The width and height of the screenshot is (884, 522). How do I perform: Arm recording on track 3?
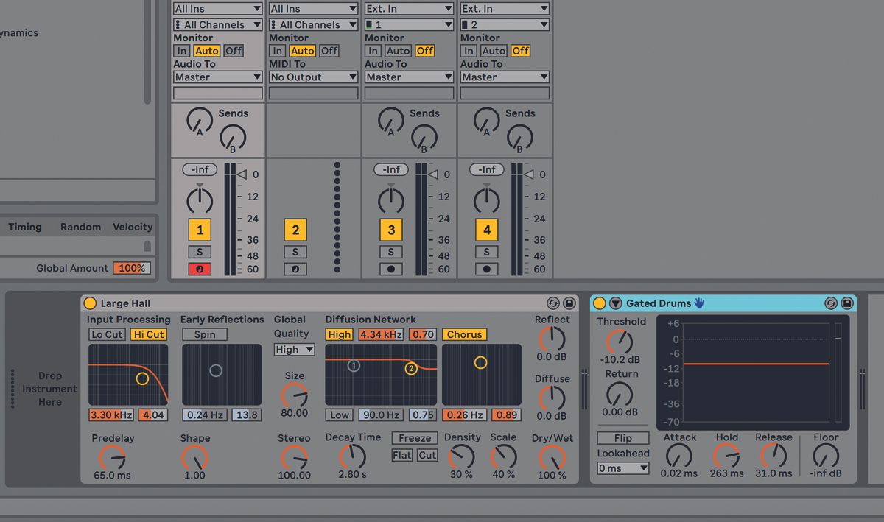391,269
